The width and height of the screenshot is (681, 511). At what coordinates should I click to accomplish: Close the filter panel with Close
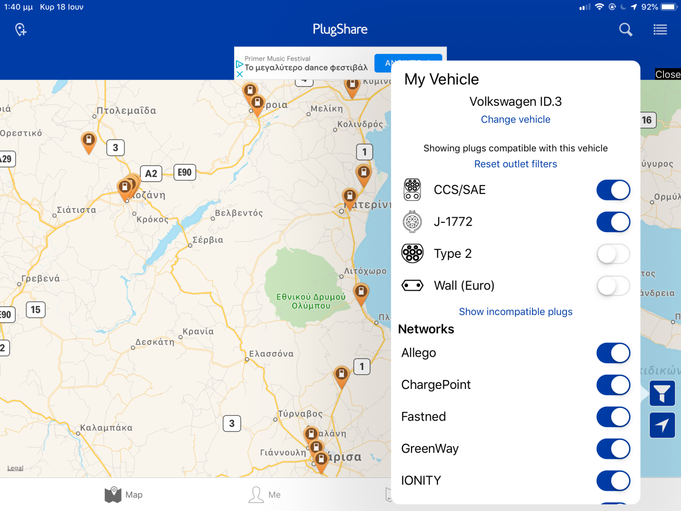[x=668, y=74]
